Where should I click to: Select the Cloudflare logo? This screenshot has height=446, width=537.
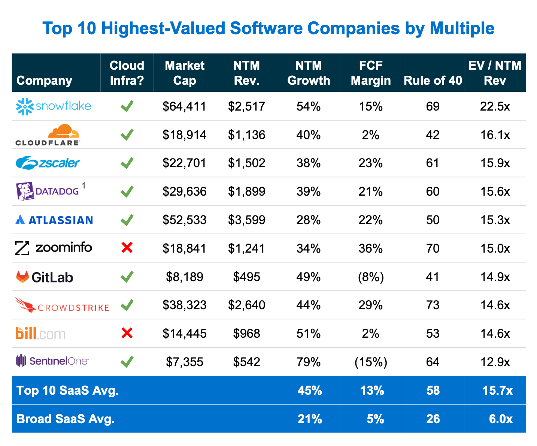click(48, 135)
